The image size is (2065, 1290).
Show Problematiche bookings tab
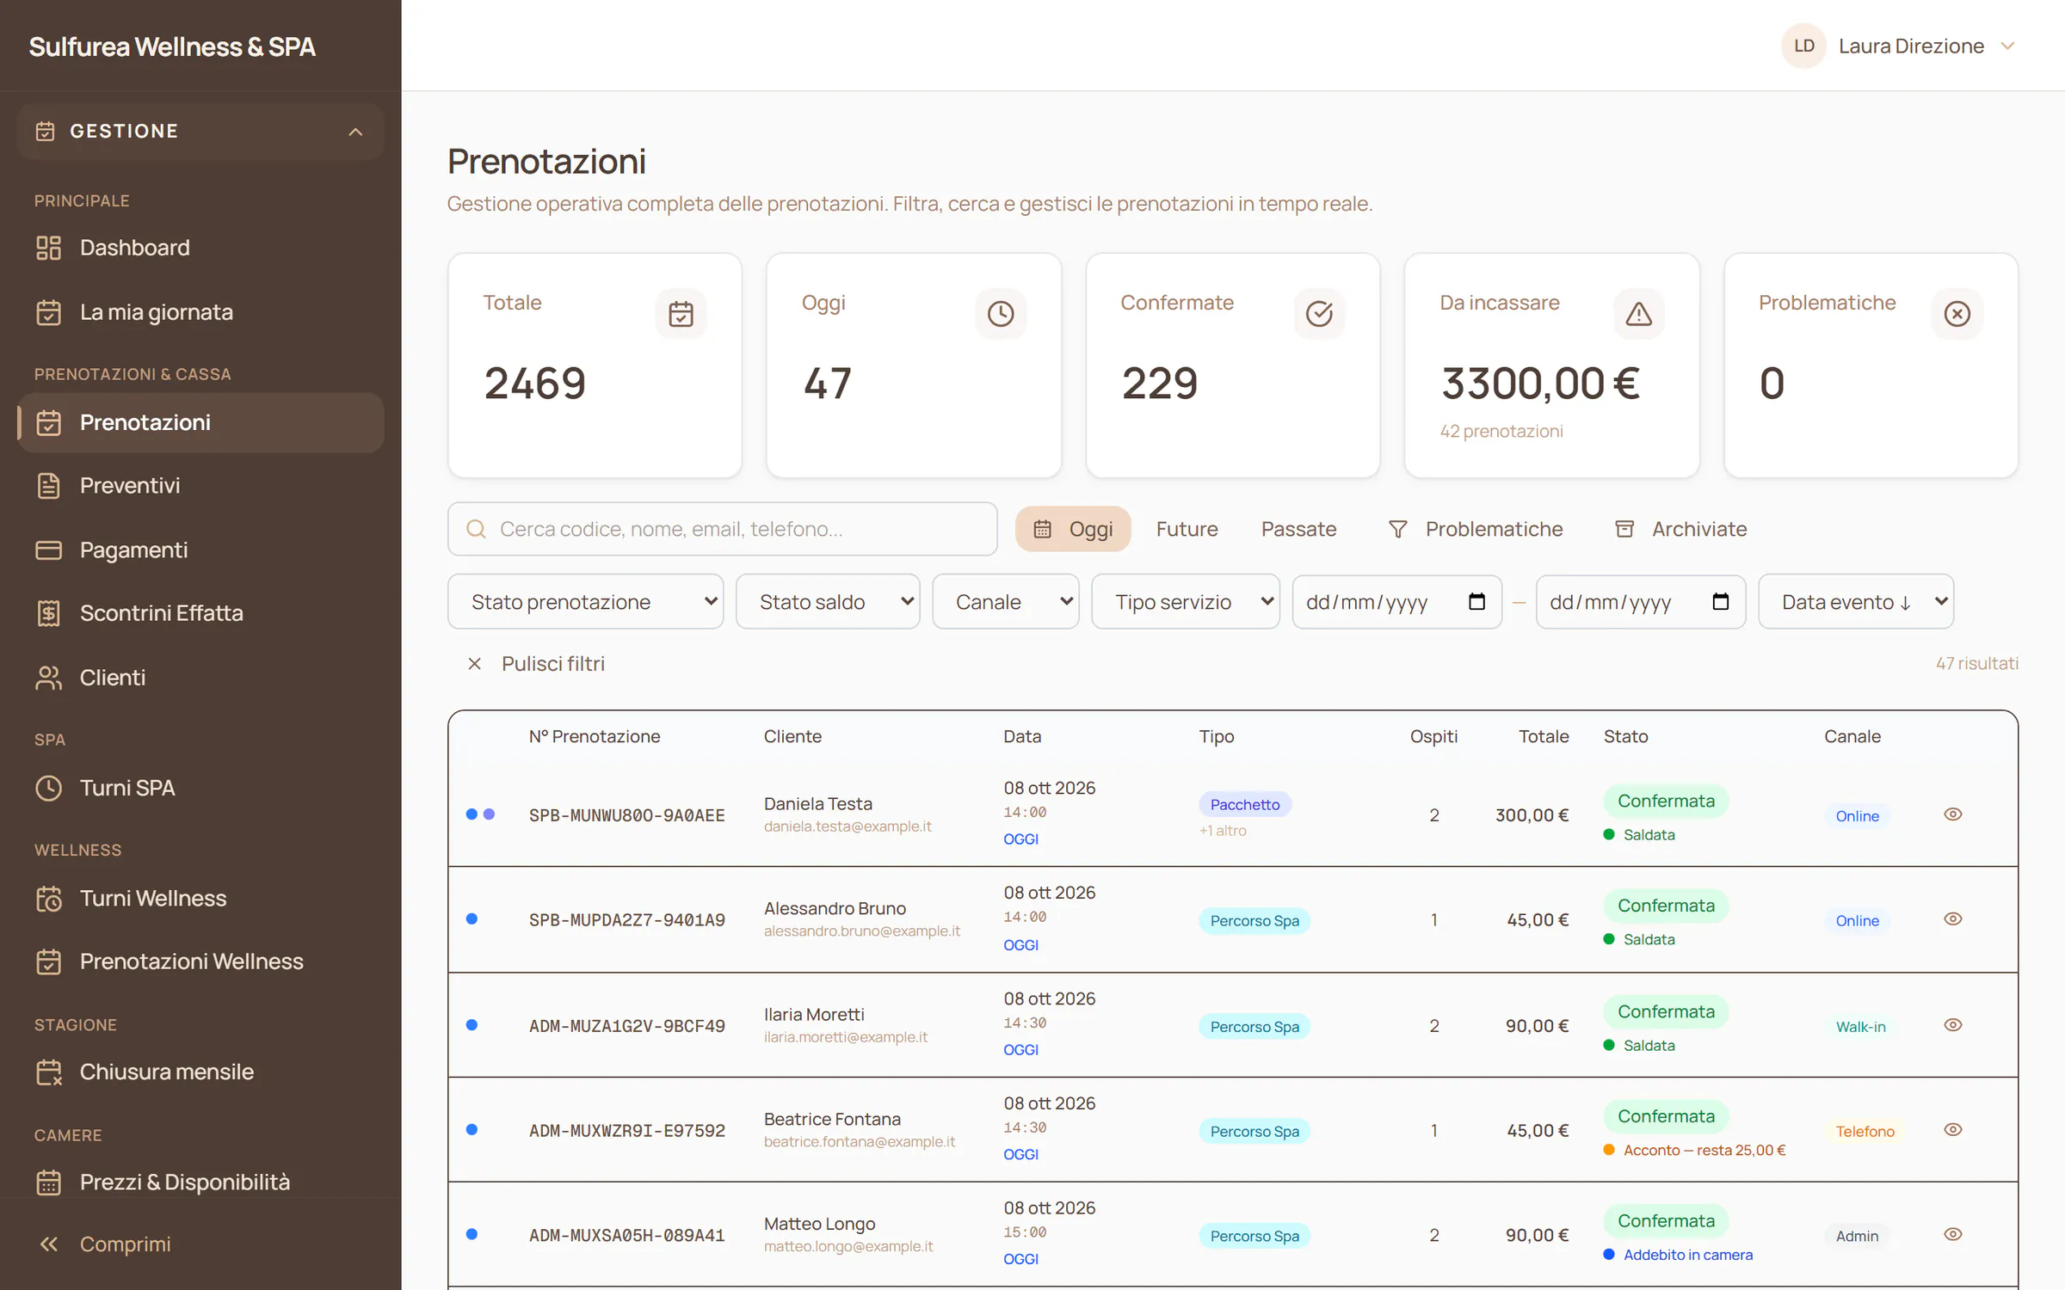coord(1476,529)
